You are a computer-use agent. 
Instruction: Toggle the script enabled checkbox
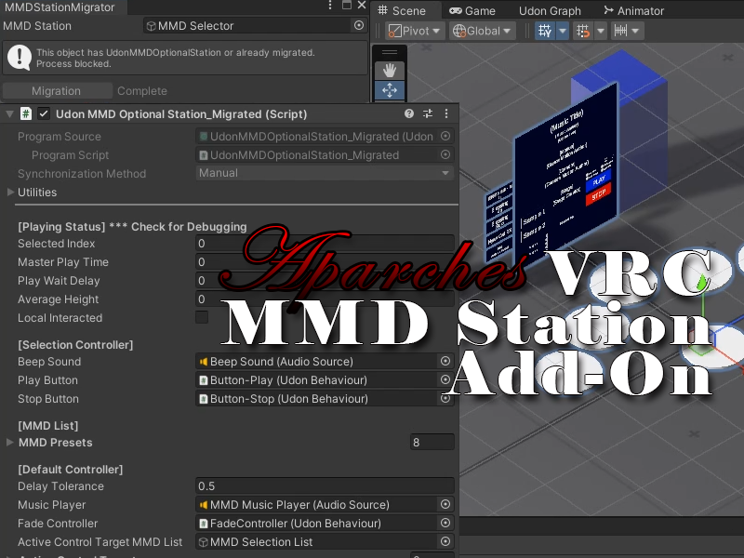(43, 113)
